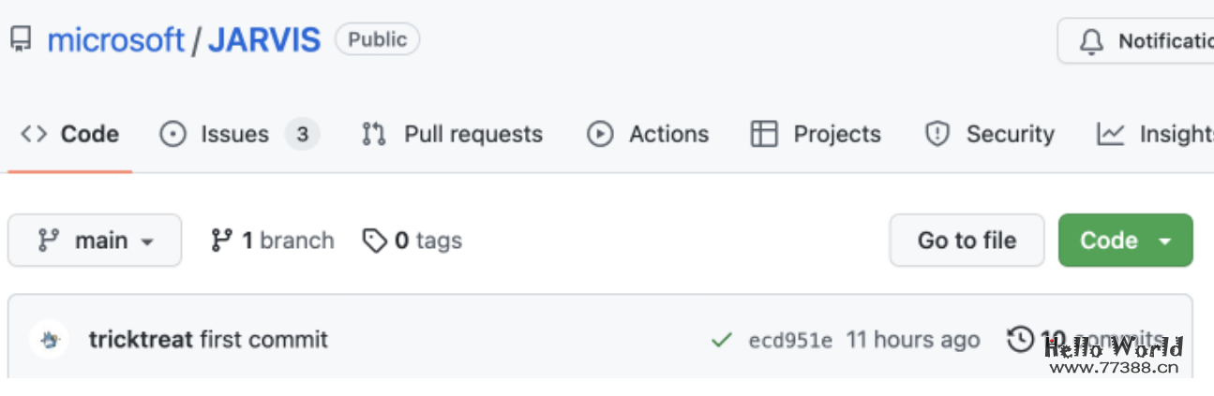Switch to the Pull requests tab
Screen dimensions: 1214x396
point(452,135)
